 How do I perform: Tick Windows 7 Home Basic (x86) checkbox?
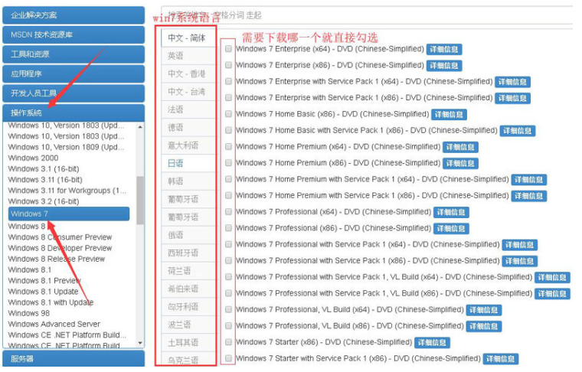[x=229, y=114]
